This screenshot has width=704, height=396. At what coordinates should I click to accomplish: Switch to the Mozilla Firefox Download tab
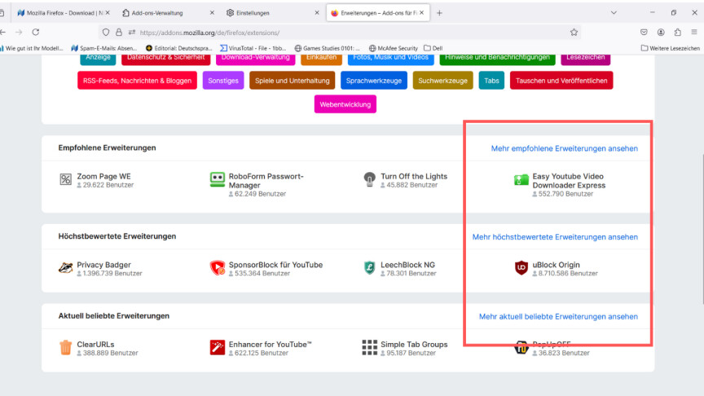(x=64, y=13)
